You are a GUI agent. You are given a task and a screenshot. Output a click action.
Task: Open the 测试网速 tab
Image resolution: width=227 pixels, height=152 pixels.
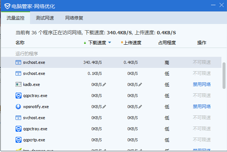[x=45, y=18]
